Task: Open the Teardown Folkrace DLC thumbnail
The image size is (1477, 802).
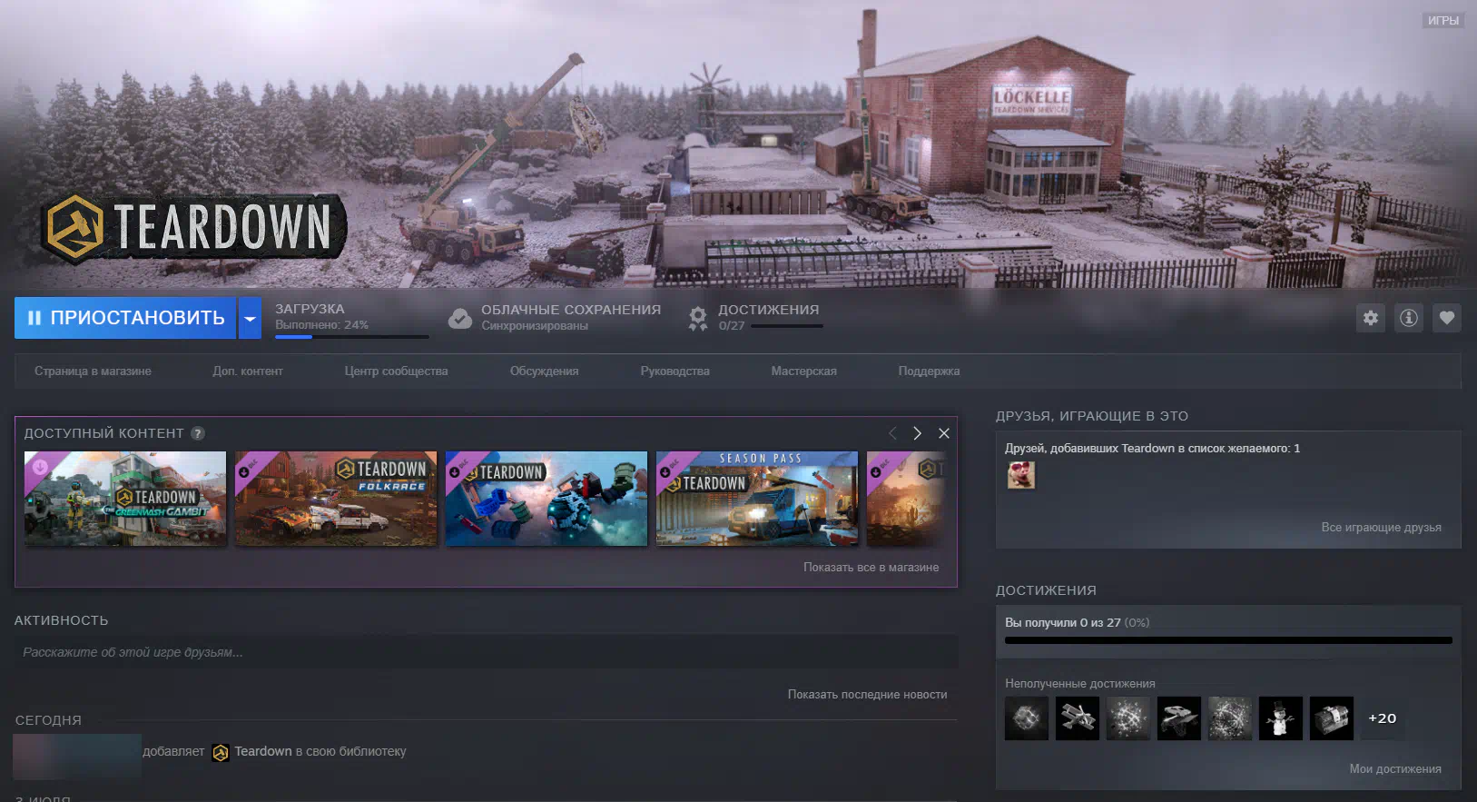Action: tap(336, 499)
